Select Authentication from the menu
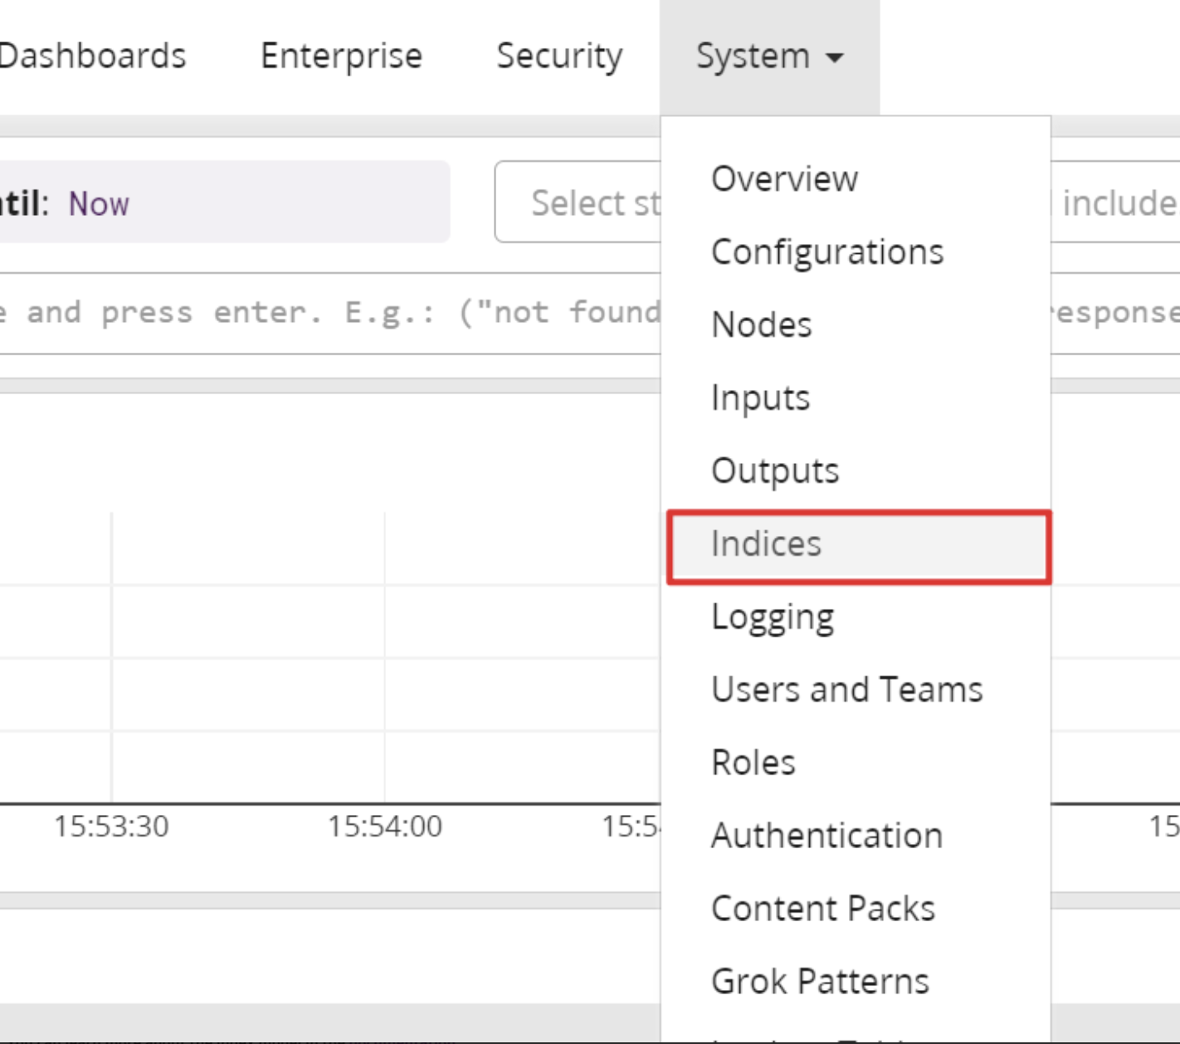Image resolution: width=1180 pixels, height=1044 pixels. coord(826,835)
